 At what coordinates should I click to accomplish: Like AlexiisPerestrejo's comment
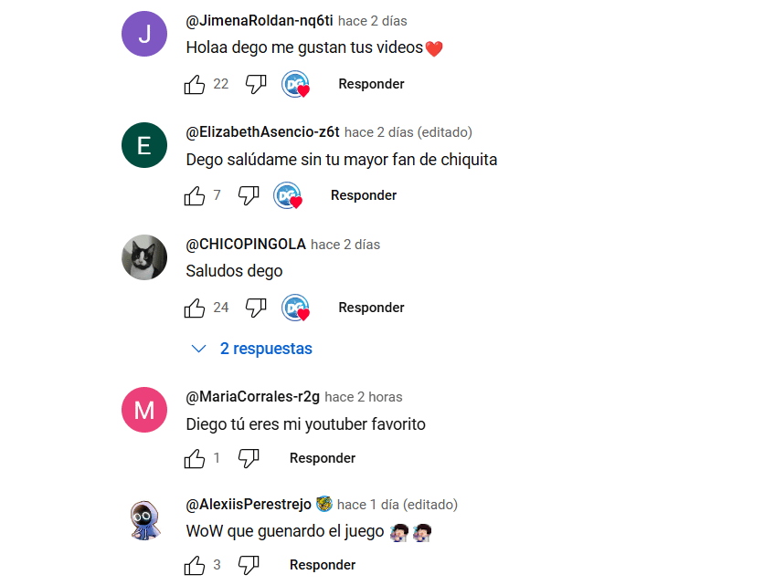(195, 565)
